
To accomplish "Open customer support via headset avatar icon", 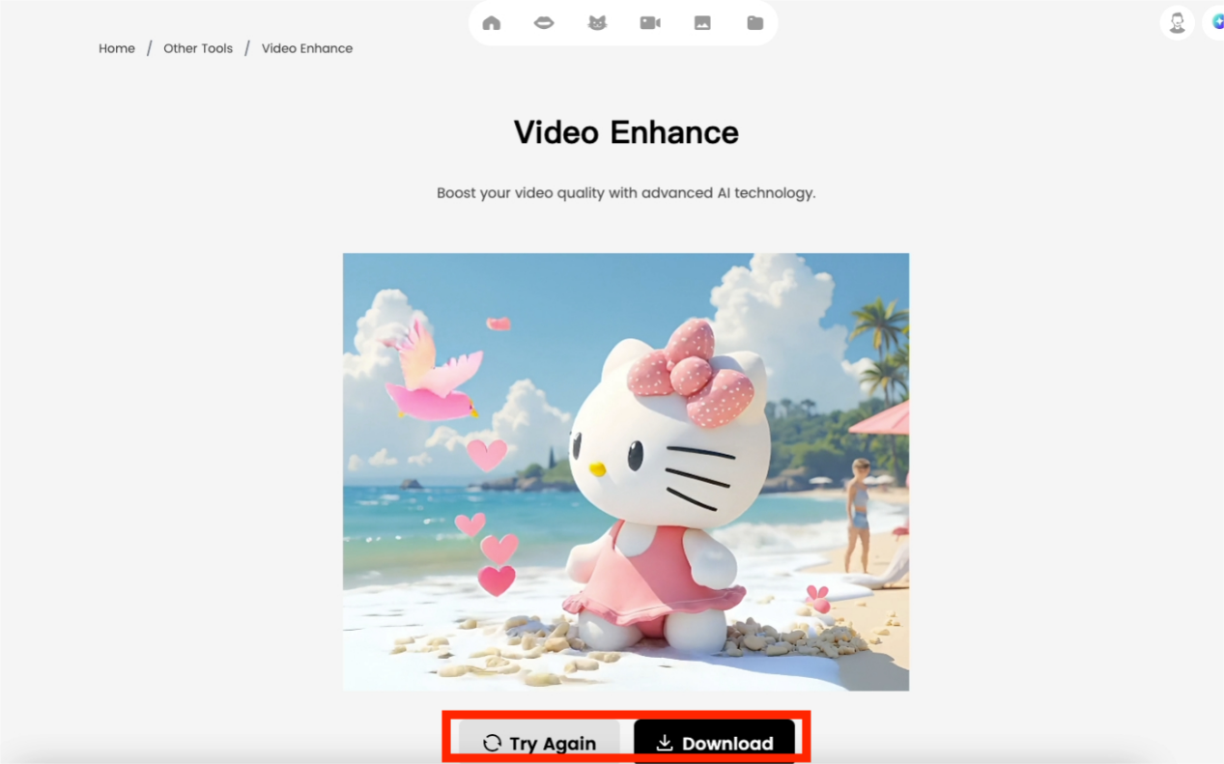I will tap(1177, 22).
